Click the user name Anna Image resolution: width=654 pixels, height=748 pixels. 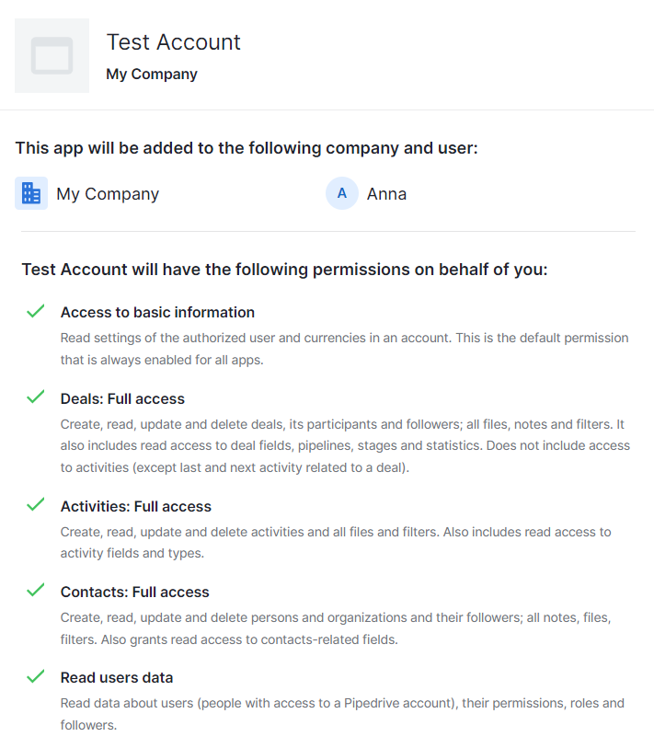[386, 194]
